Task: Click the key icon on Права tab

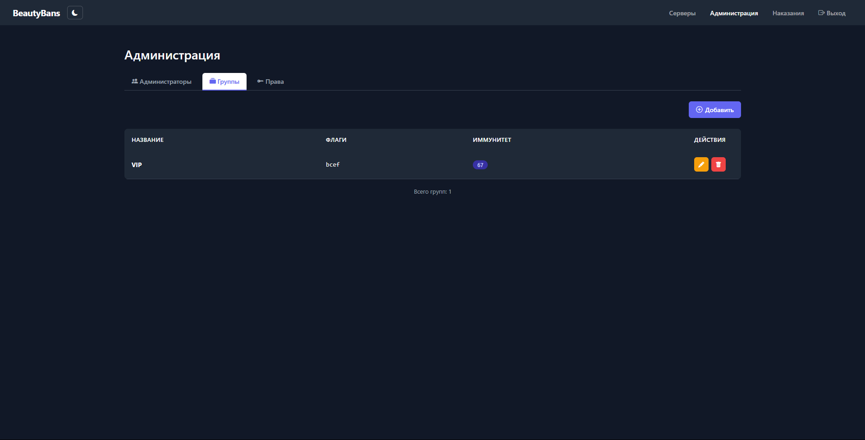Action: point(260,81)
